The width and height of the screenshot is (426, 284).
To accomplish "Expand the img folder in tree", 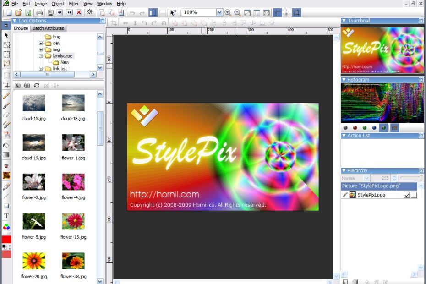I will click(41, 49).
